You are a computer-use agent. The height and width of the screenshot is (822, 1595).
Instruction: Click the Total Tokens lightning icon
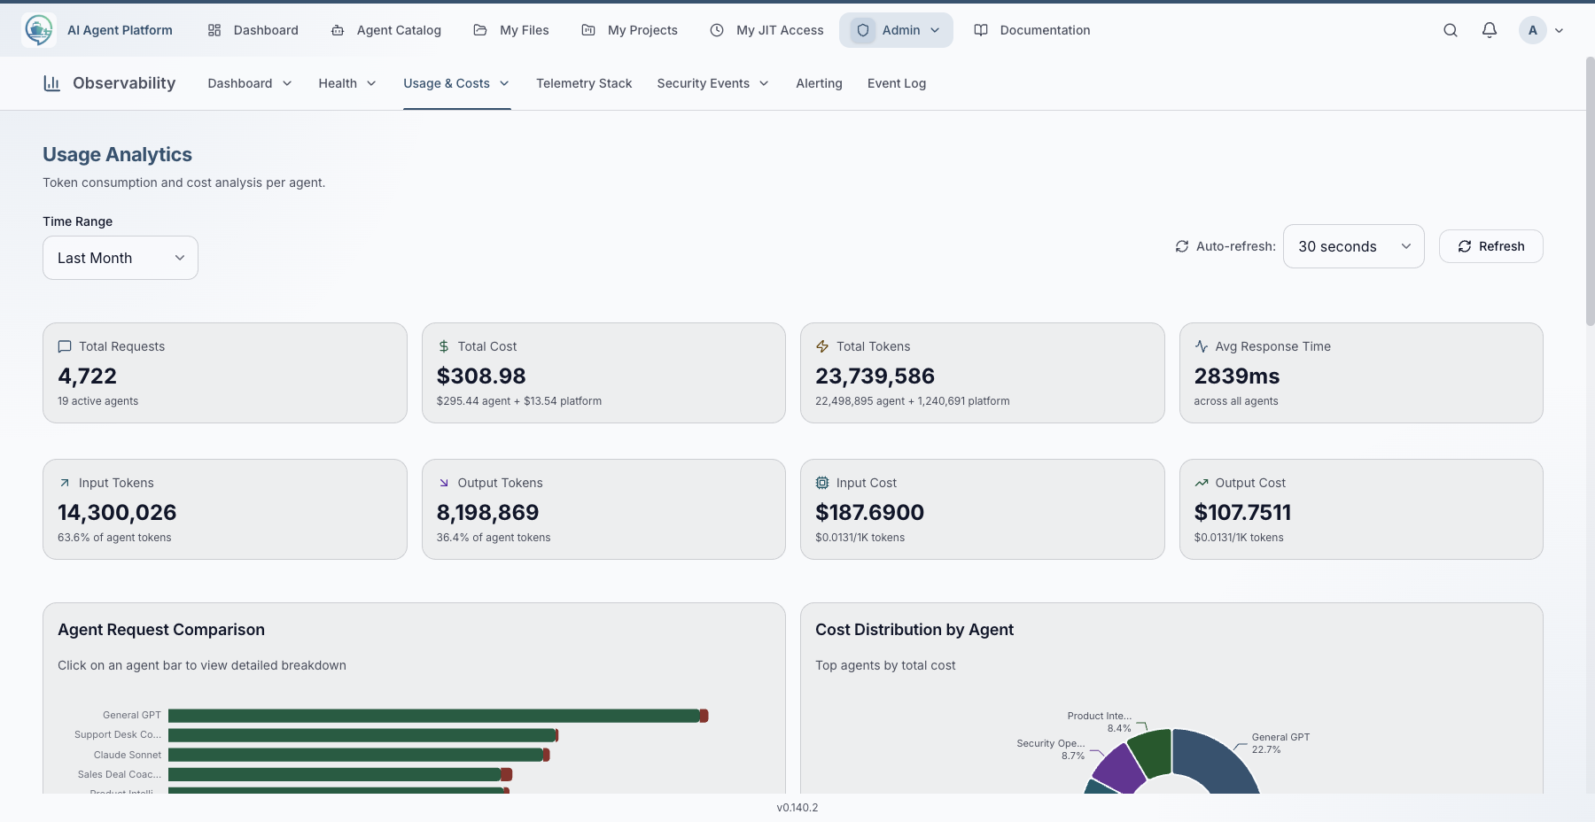click(x=822, y=346)
